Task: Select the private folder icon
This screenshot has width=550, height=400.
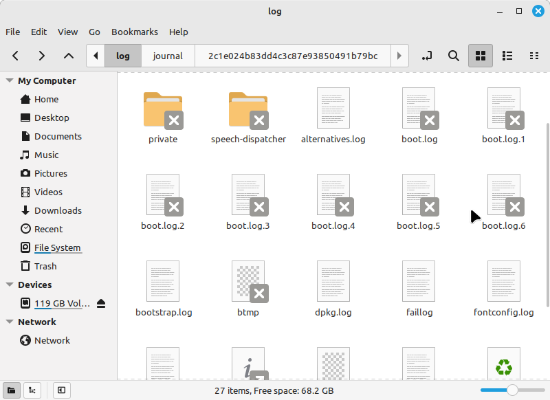Action: click(163, 109)
